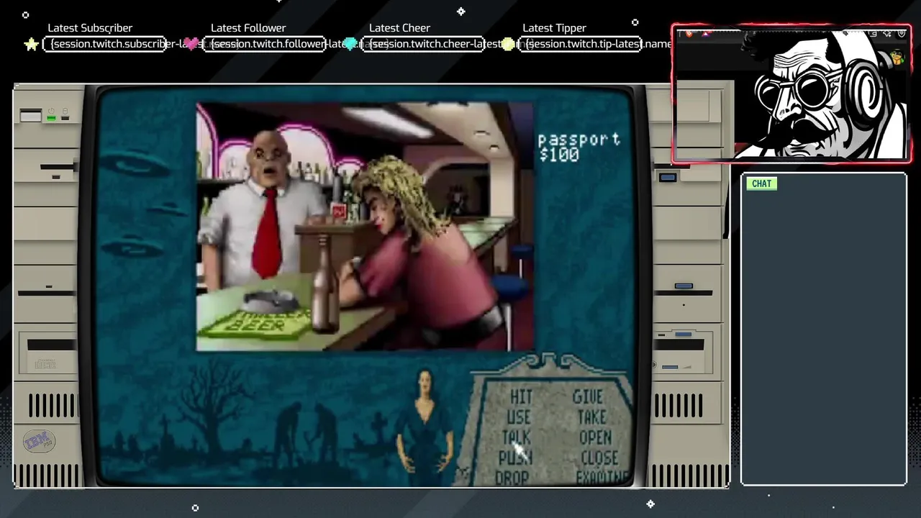Pick the TAKE verb command
Screen dimensions: 921x518
(x=591, y=417)
